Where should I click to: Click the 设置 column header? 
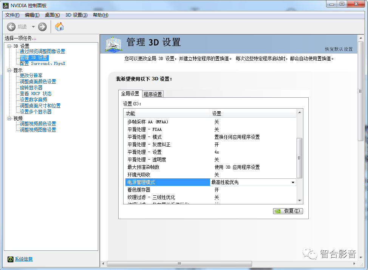click(x=253, y=114)
